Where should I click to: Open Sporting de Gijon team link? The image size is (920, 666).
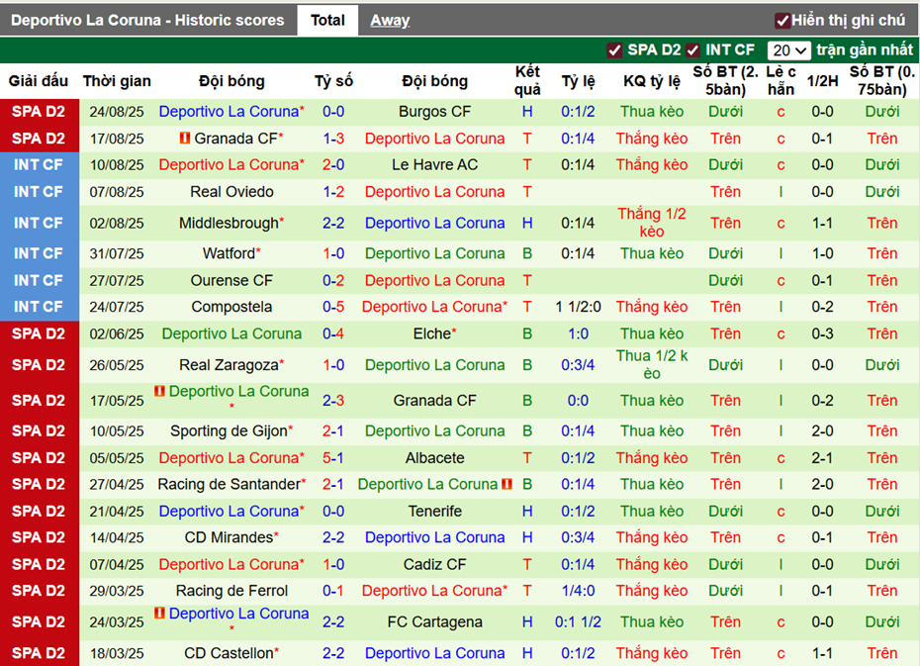[229, 430]
